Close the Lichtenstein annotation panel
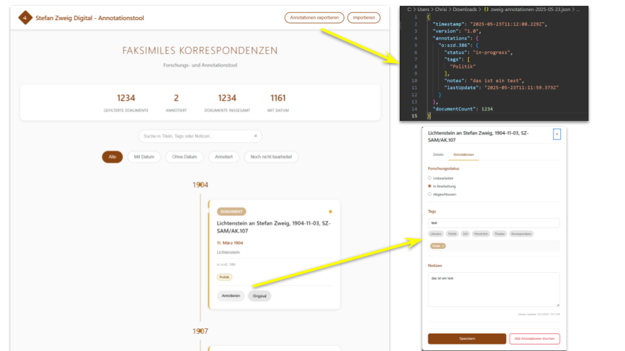The height and width of the screenshot is (351, 625). [557, 134]
